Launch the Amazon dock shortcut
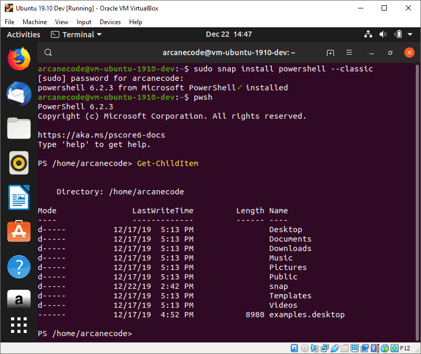The height and width of the screenshot is (354, 421). [x=18, y=299]
